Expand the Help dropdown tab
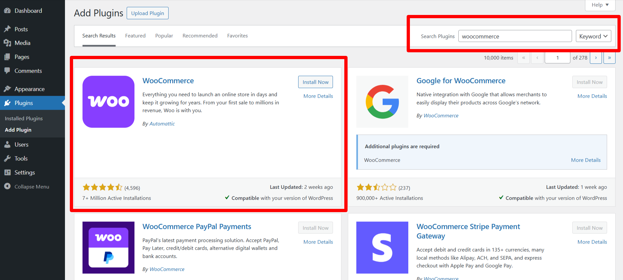Image resolution: width=623 pixels, height=280 pixels. (x=600, y=5)
